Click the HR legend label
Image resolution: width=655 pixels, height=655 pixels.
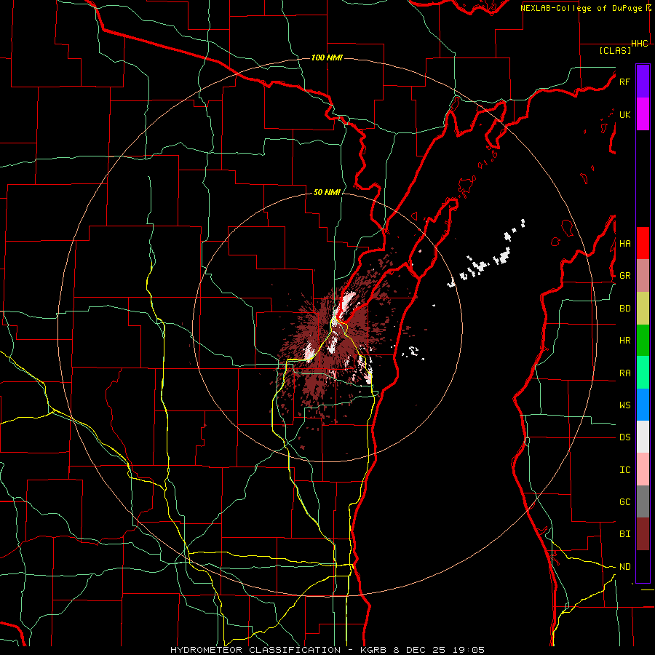[x=624, y=341]
